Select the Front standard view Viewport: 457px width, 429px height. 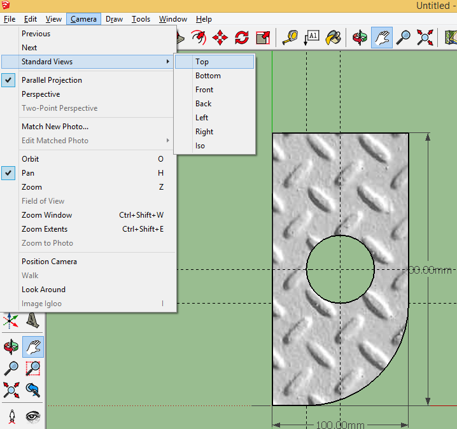point(204,90)
